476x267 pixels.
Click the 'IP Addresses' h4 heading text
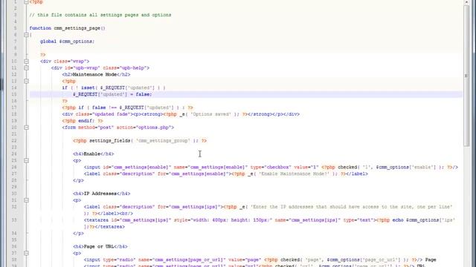tap(100, 194)
